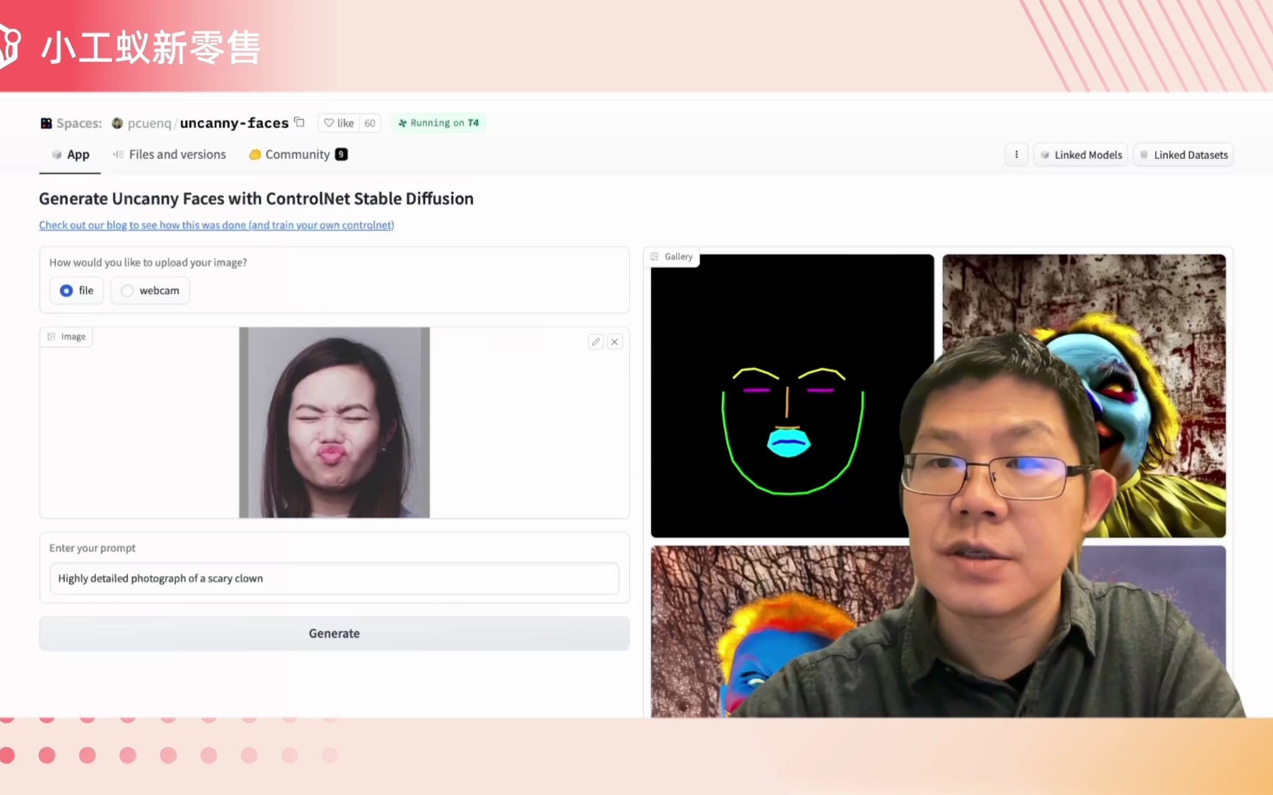Click the Running on T4 status badge
The height and width of the screenshot is (795, 1273).
coord(438,123)
